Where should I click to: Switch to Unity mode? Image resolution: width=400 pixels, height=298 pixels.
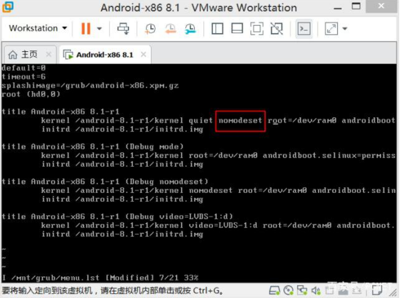click(276, 28)
